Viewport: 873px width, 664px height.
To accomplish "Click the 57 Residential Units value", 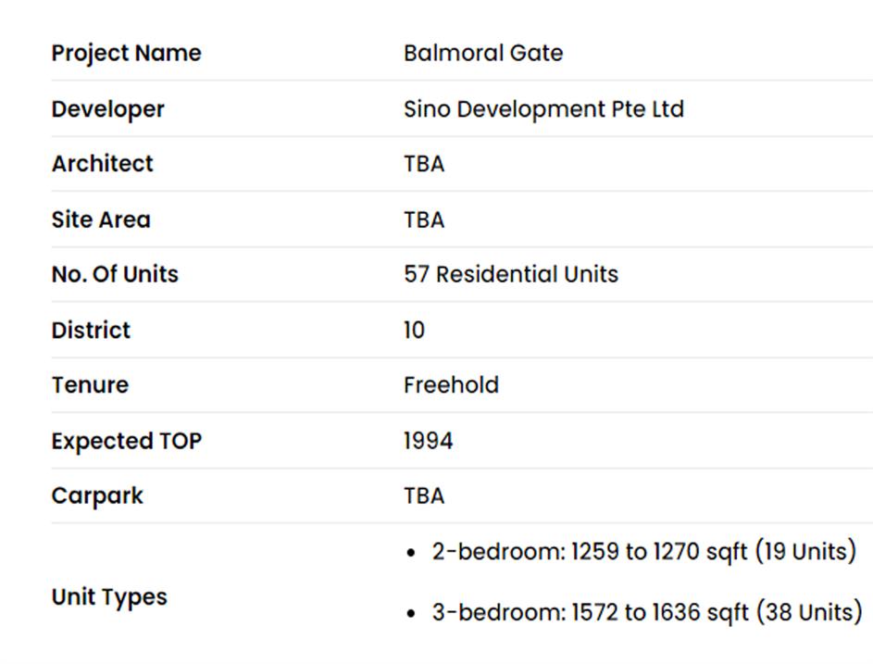I will [510, 274].
